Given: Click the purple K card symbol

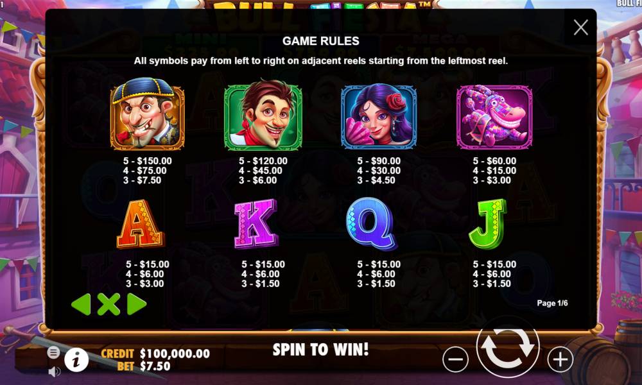Looking at the screenshot, I should click(256, 223).
